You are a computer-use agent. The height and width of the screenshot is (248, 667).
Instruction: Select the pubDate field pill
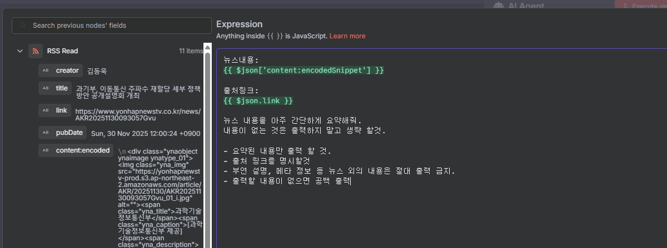pyautogui.click(x=62, y=133)
